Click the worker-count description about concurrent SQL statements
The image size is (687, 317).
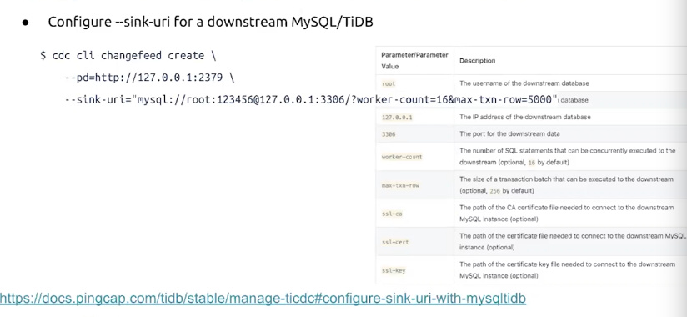(568, 157)
